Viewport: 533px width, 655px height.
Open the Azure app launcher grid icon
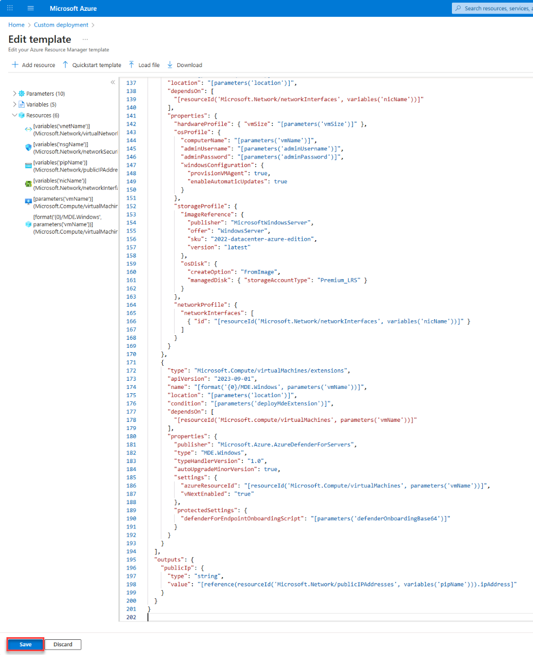pos(10,8)
